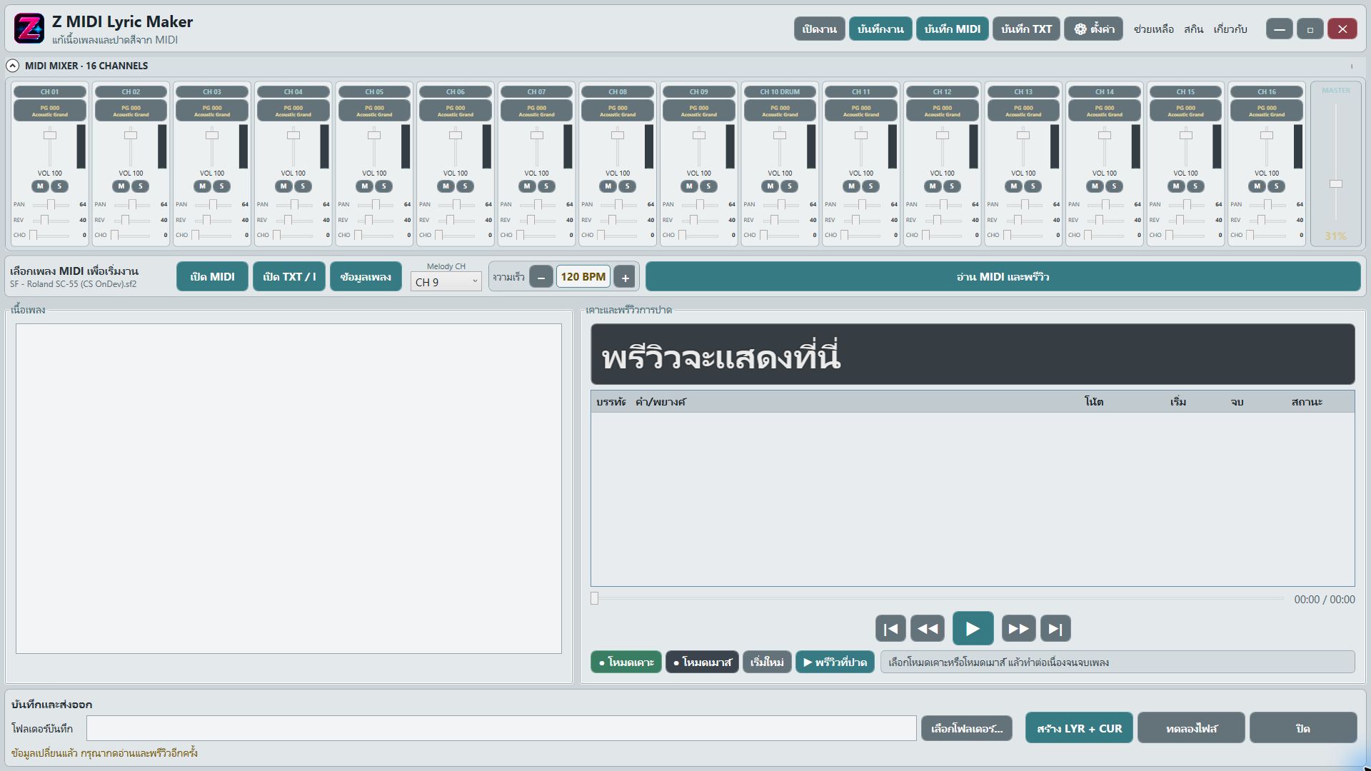The width and height of the screenshot is (1371, 771).
Task: Skip to the end of the song
Action: point(1055,629)
